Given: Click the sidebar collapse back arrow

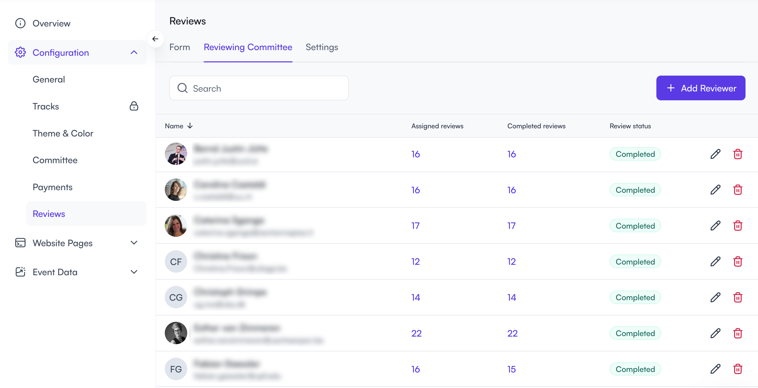Looking at the screenshot, I should [x=155, y=39].
